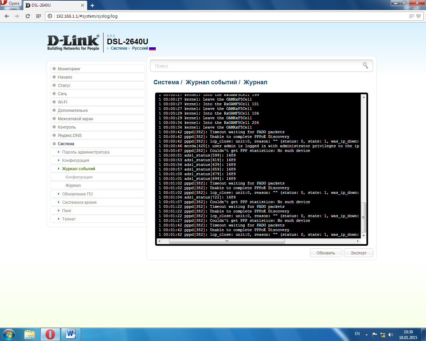The image size is (426, 341).
Task: Click the horizontal scrollbar of the log
Action: [227, 241]
